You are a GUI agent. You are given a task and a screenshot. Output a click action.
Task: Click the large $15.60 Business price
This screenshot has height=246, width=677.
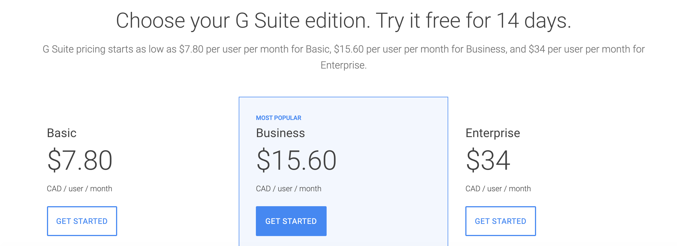click(x=296, y=160)
